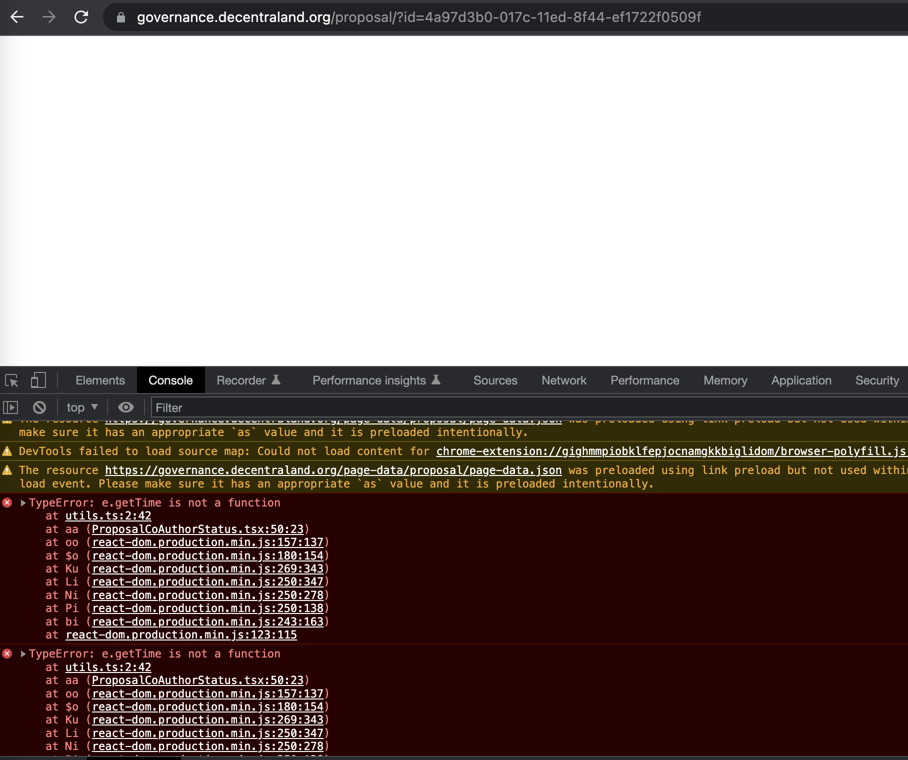908x760 pixels.
Task: Switch to the Memory tab
Action: click(725, 380)
